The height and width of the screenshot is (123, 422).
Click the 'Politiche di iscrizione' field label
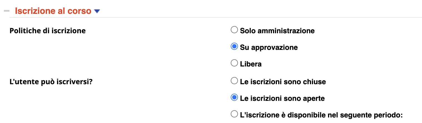48,31
